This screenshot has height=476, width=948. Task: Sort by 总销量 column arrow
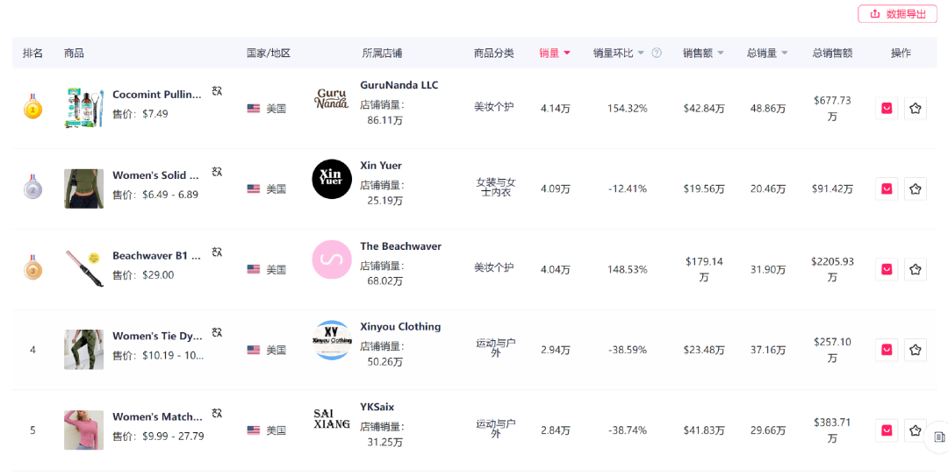click(784, 53)
